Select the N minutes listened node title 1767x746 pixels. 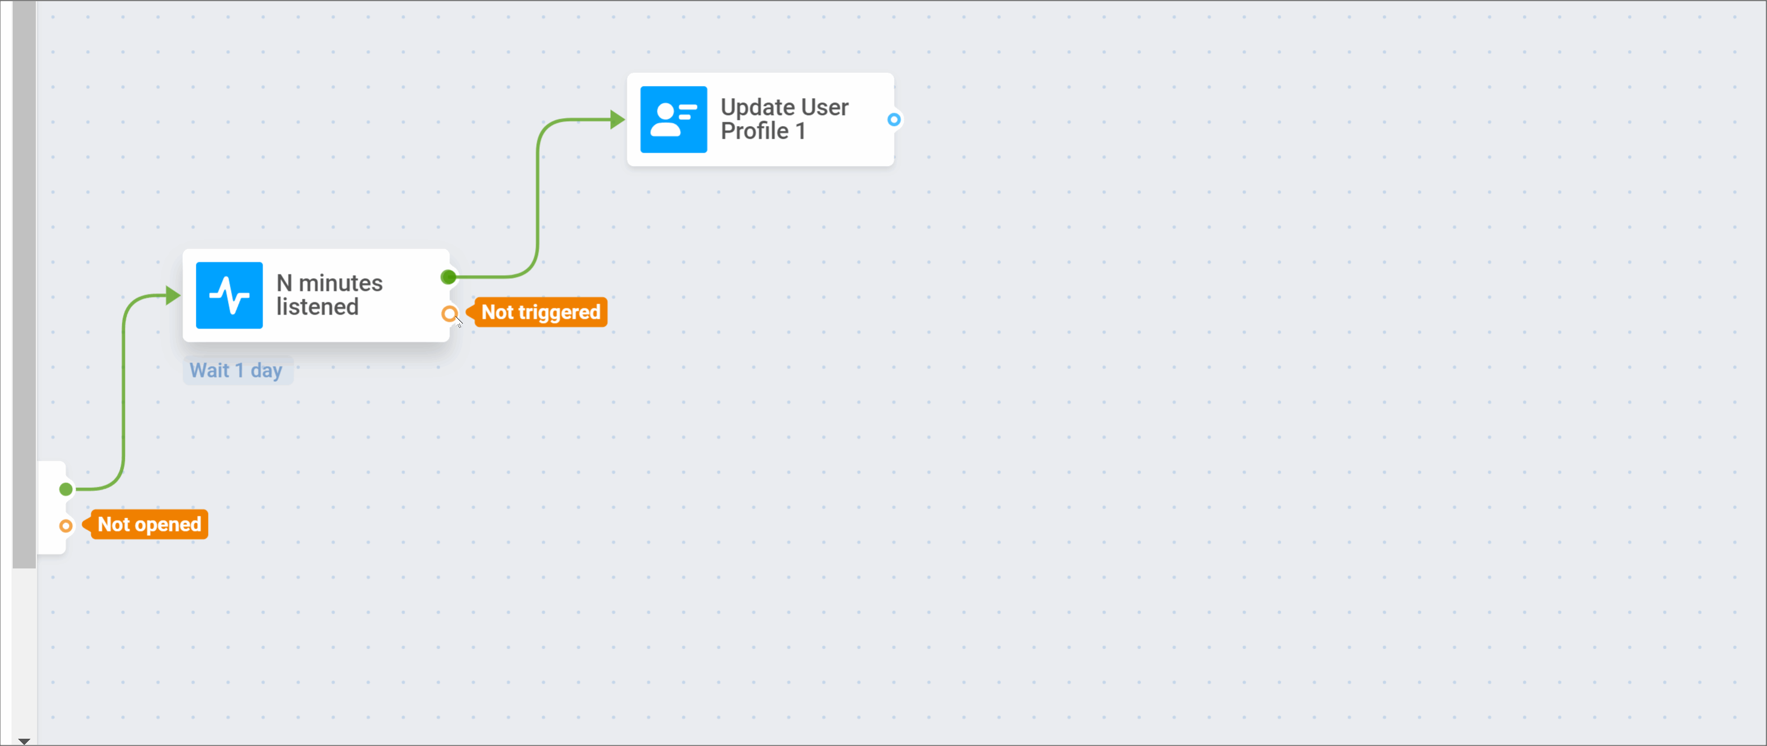point(329,295)
